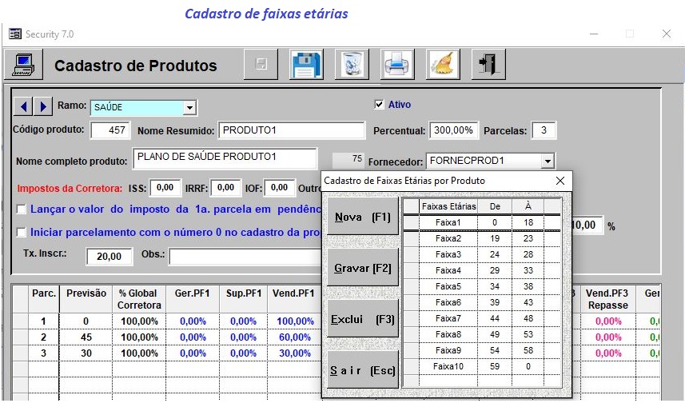Expand the Fornecedor FORNECPROD1 dropdown
Screen dimensions: 685x411
(x=548, y=162)
